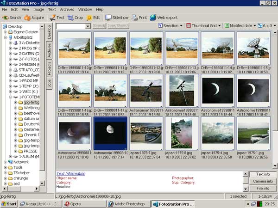
Task: Open the Archives menu
Action: pos(67,9)
